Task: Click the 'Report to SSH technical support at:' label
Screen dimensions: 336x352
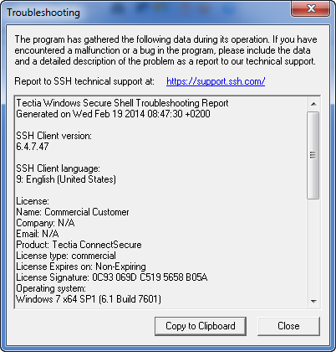Action: [x=84, y=81]
